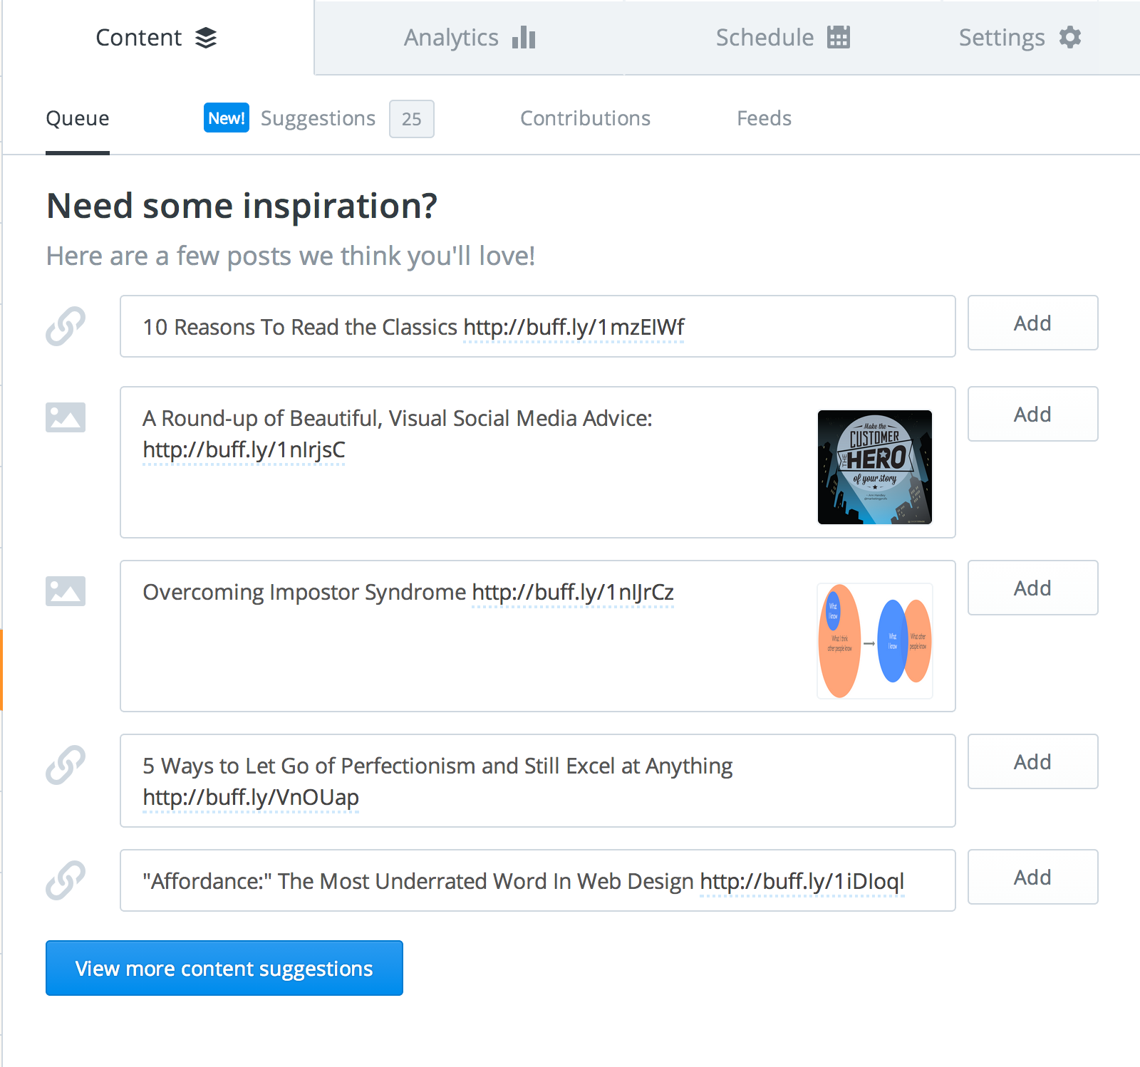Click the "25" suggestions count badge
The width and height of the screenshot is (1140, 1067).
pos(412,119)
